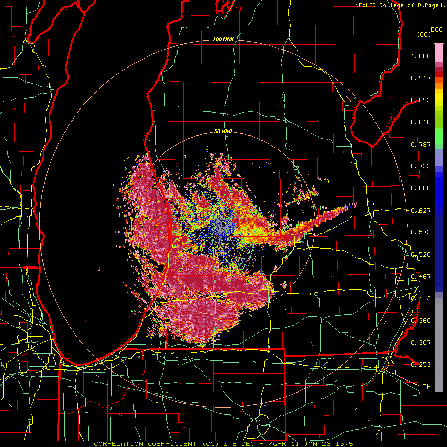The width and height of the screenshot is (447, 447).
Task: Click the 0.947 scale value
Action: (x=421, y=78)
